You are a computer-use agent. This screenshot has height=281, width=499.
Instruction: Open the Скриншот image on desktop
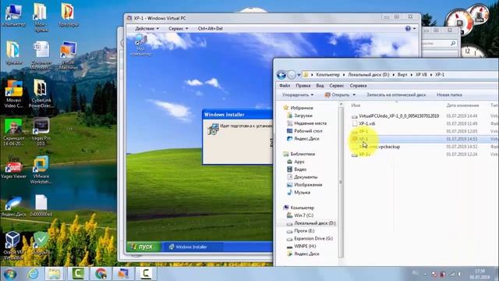[13, 132]
